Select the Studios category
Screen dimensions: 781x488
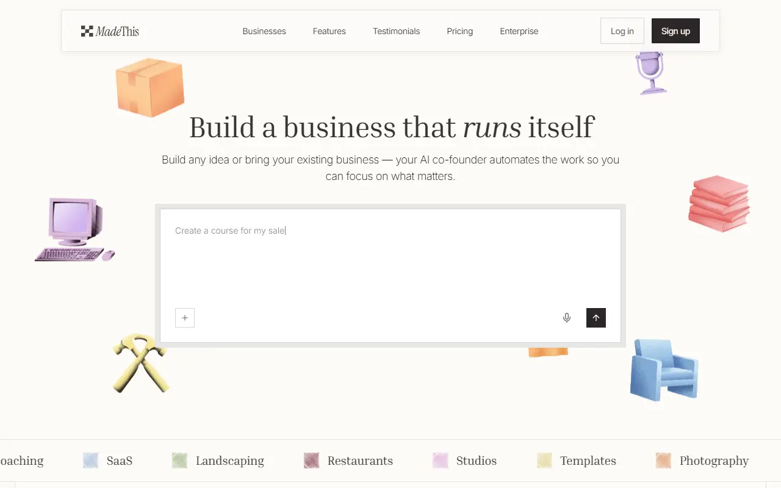(x=465, y=461)
